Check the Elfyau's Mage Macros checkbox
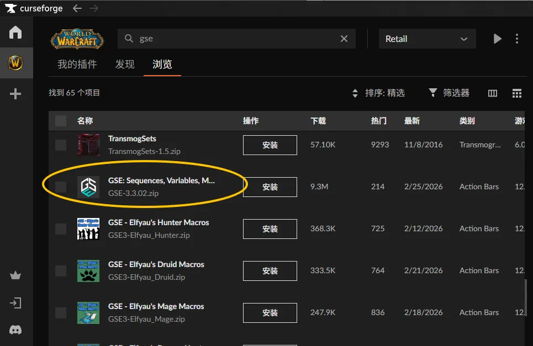This screenshot has height=346, width=533. (x=61, y=313)
